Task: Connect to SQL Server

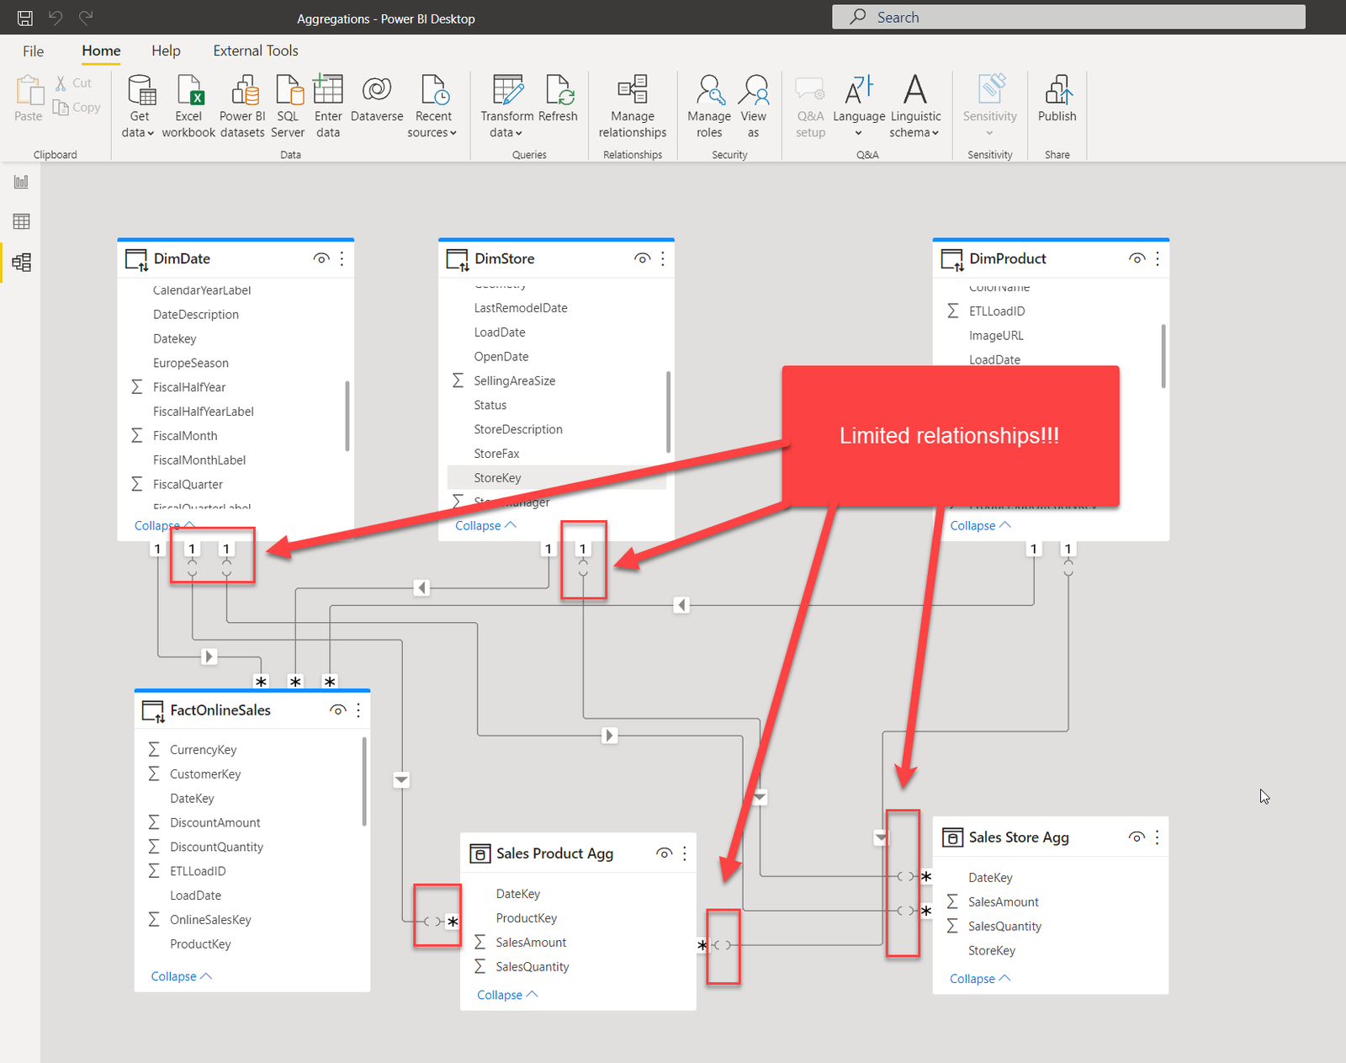Action: pos(288,93)
